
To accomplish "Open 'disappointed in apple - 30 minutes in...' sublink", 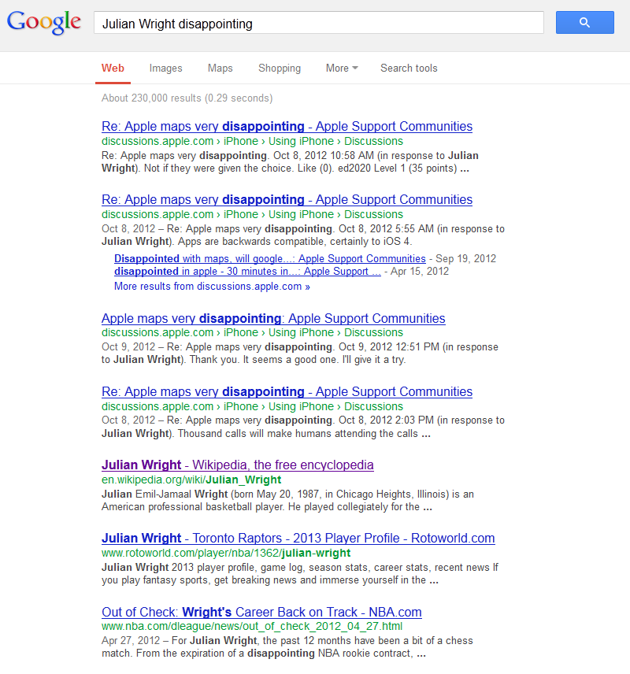I will pos(247,272).
